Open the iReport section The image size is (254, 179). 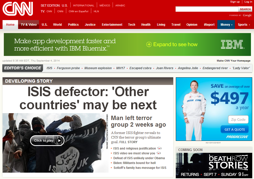point(209,25)
